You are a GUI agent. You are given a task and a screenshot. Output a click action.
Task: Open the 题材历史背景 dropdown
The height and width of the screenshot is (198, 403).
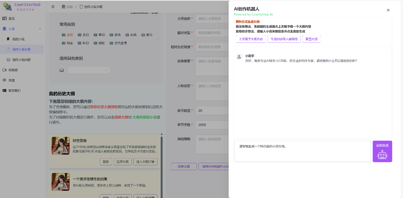pyautogui.click(x=212, y=47)
